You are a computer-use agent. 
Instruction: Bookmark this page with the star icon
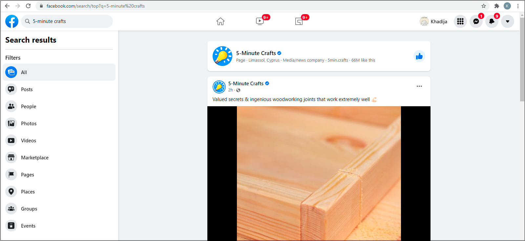(484, 6)
